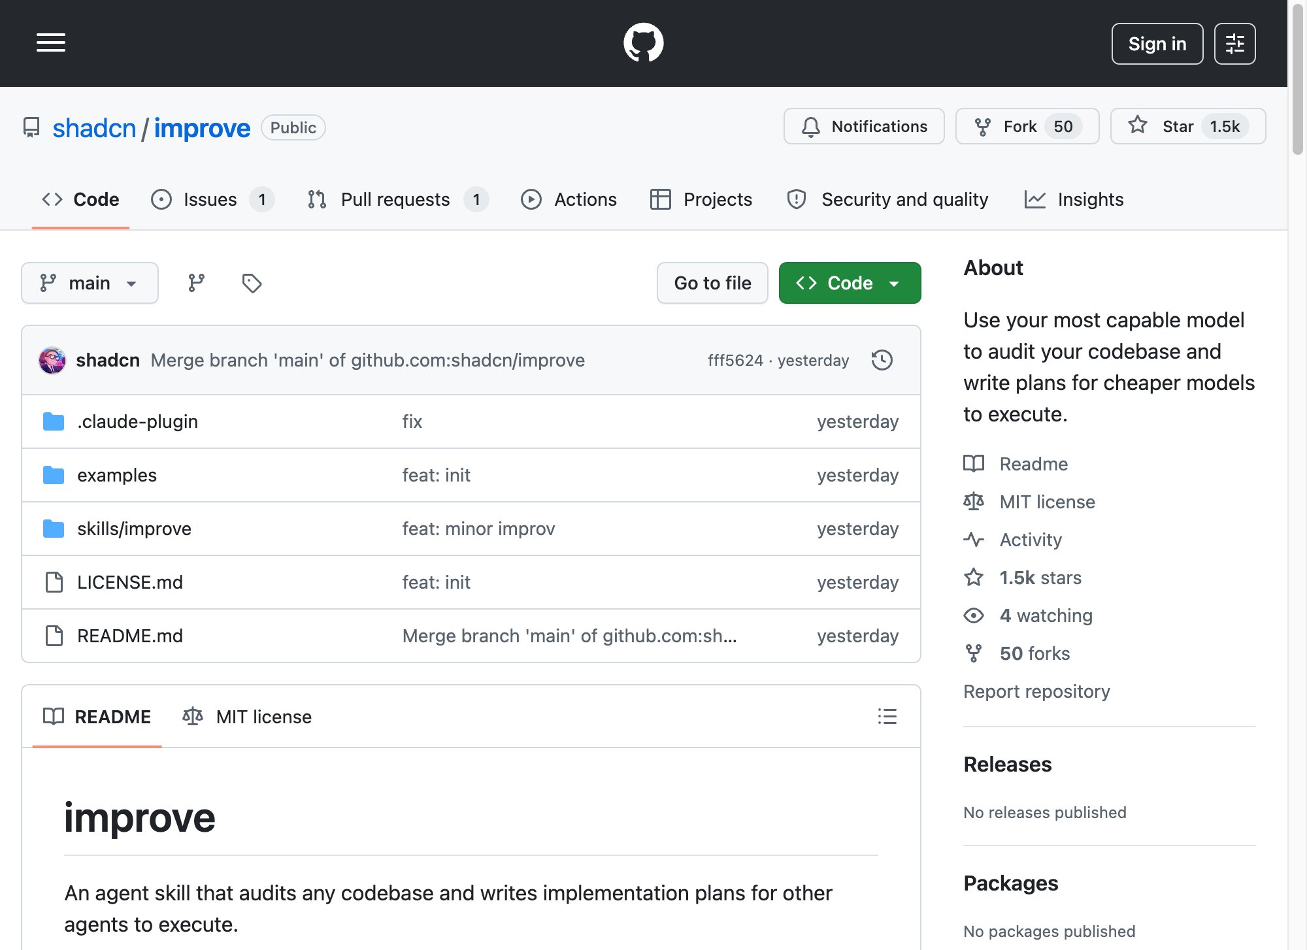Open Notifications for this repository
Viewport: 1307px width, 950px height.
[x=864, y=126]
